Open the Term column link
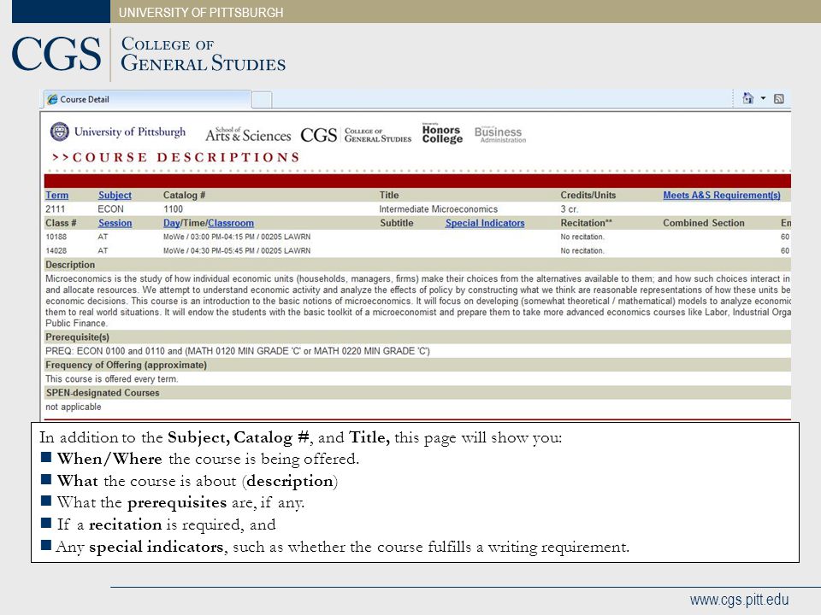Viewport: 821px width, 615px height. (56, 195)
